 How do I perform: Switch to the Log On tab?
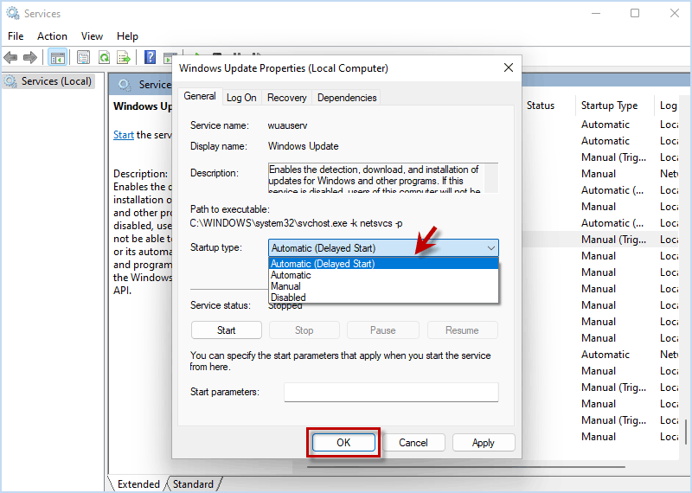[241, 98]
